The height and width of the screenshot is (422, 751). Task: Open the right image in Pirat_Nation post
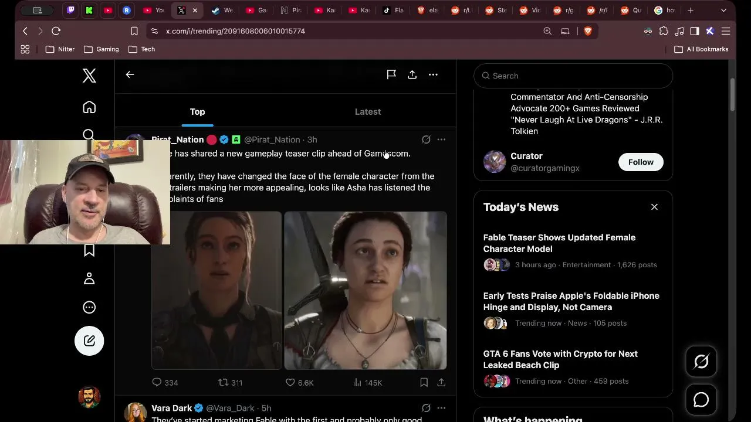coord(366,290)
